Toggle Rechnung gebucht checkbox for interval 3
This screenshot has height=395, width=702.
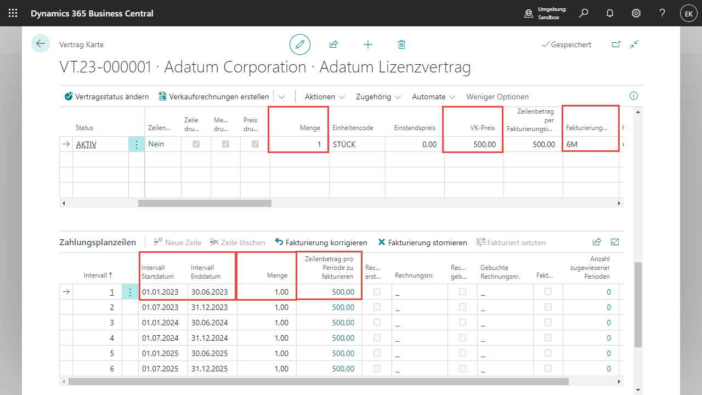point(462,323)
